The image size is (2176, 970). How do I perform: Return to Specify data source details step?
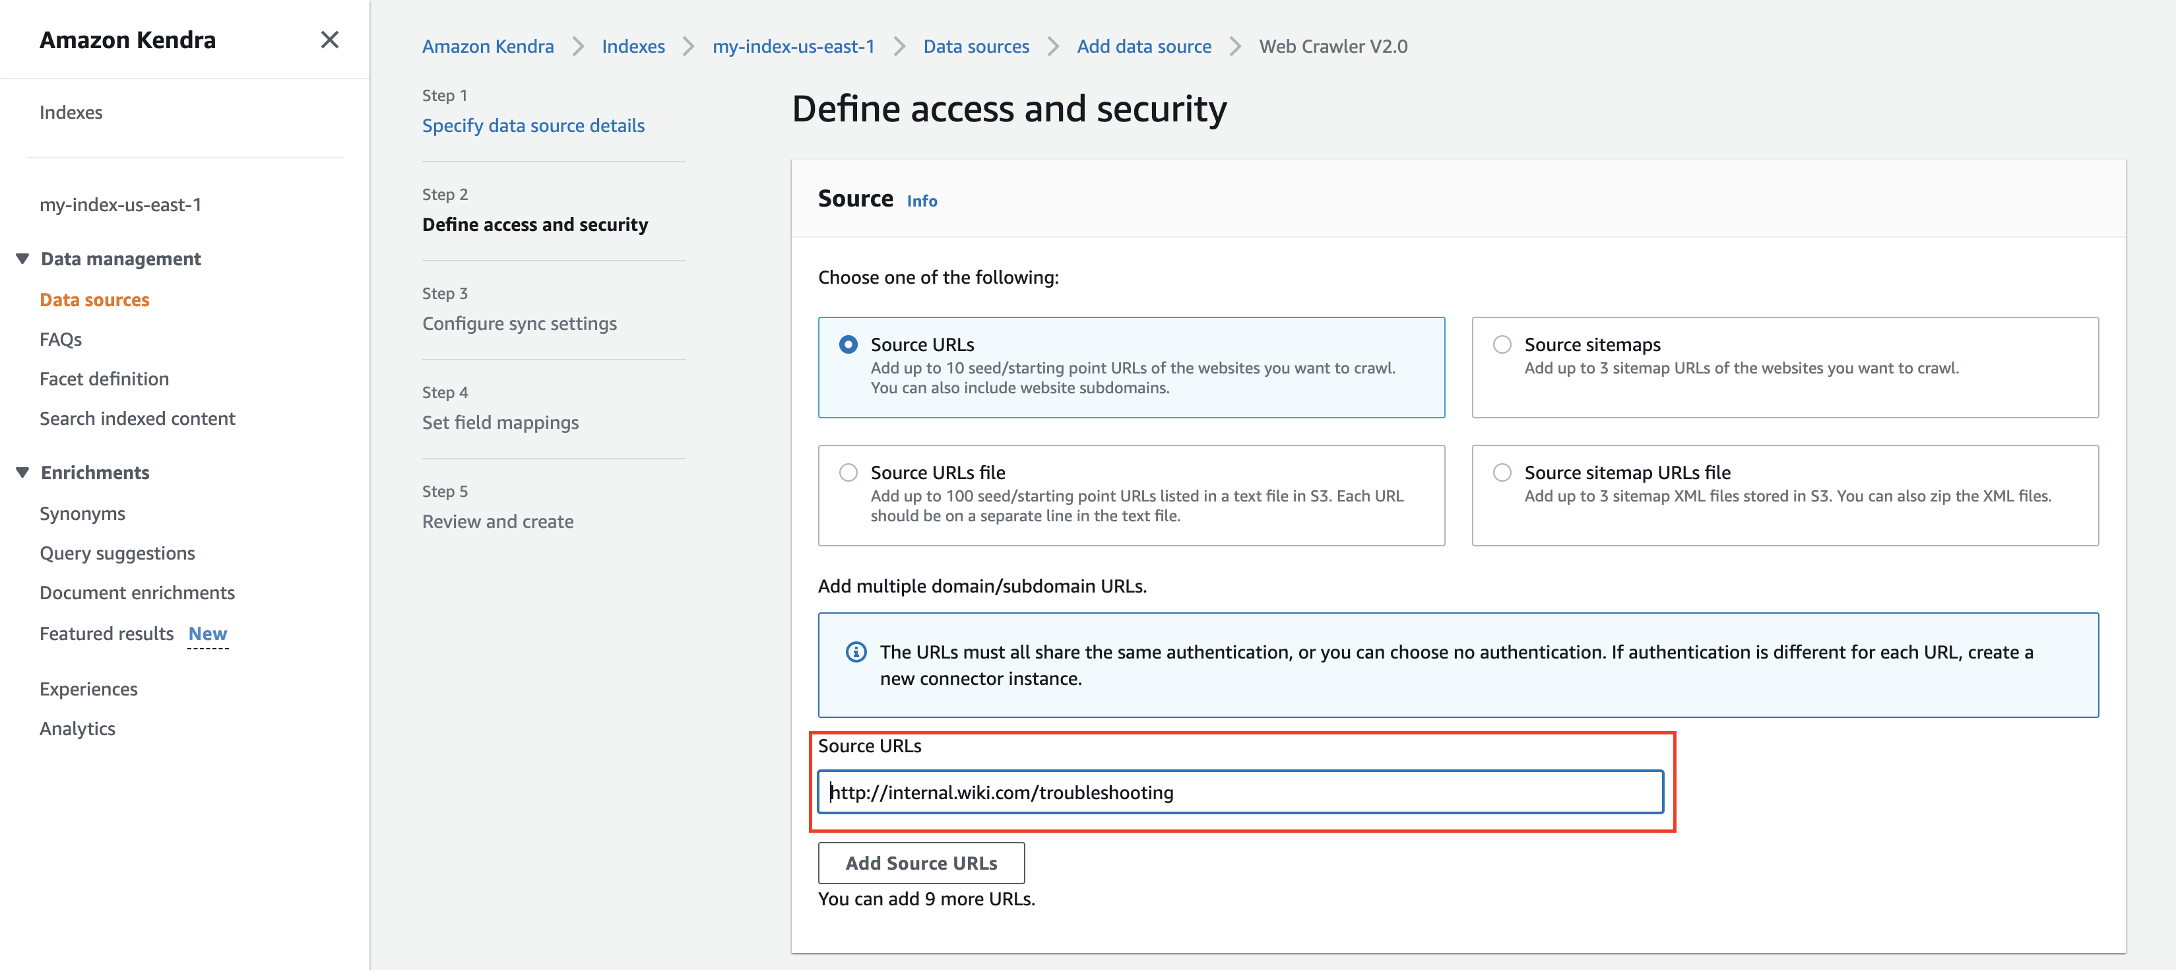(533, 125)
